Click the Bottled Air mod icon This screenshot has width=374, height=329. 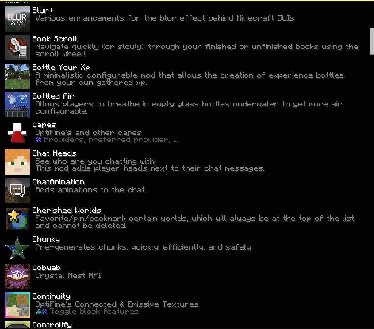pos(17,105)
